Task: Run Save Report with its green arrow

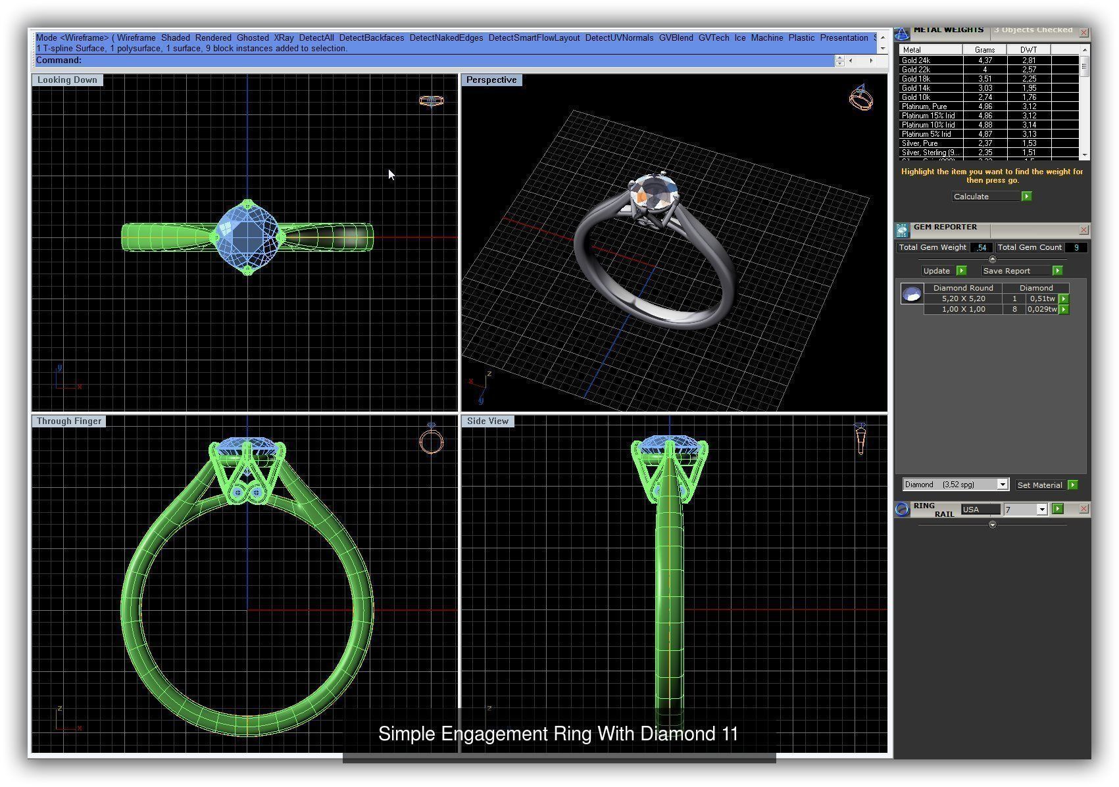Action: 1057,271
